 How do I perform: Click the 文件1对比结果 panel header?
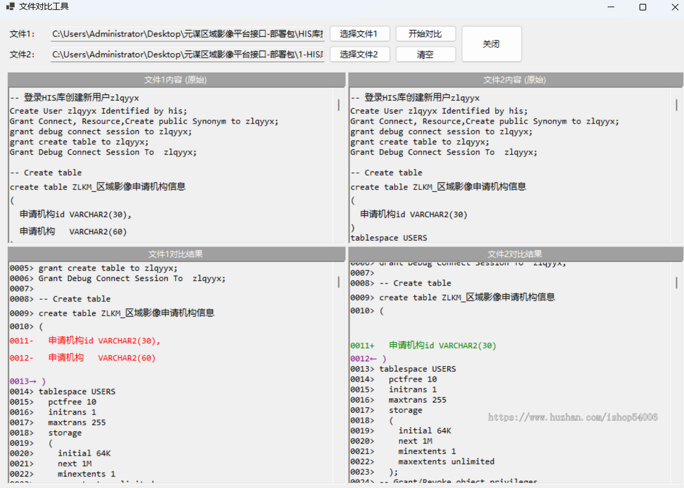[x=176, y=254]
